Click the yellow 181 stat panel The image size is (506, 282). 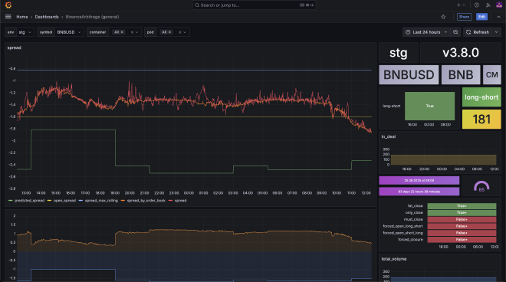(x=481, y=119)
